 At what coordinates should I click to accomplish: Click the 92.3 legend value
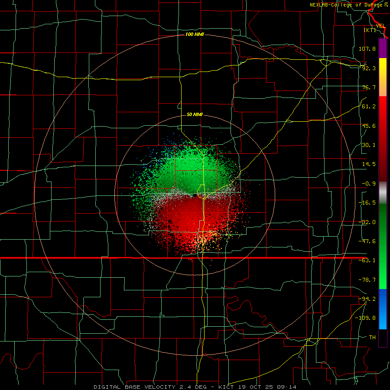[x=369, y=68]
